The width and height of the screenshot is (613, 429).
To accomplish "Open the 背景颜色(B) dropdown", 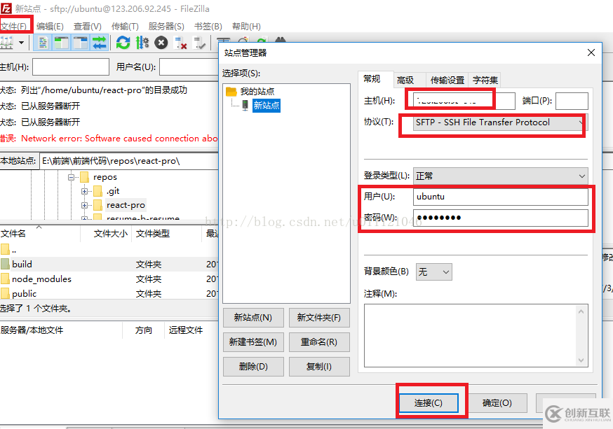I will [434, 272].
